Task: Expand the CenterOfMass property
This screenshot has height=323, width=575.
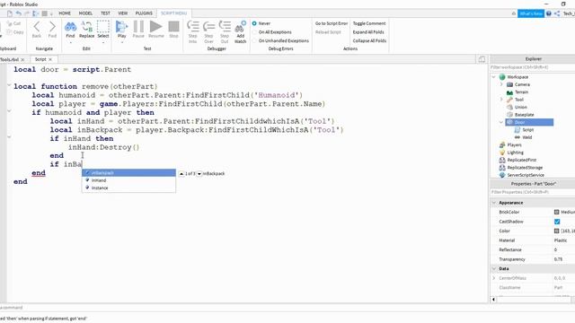Action: [494, 278]
